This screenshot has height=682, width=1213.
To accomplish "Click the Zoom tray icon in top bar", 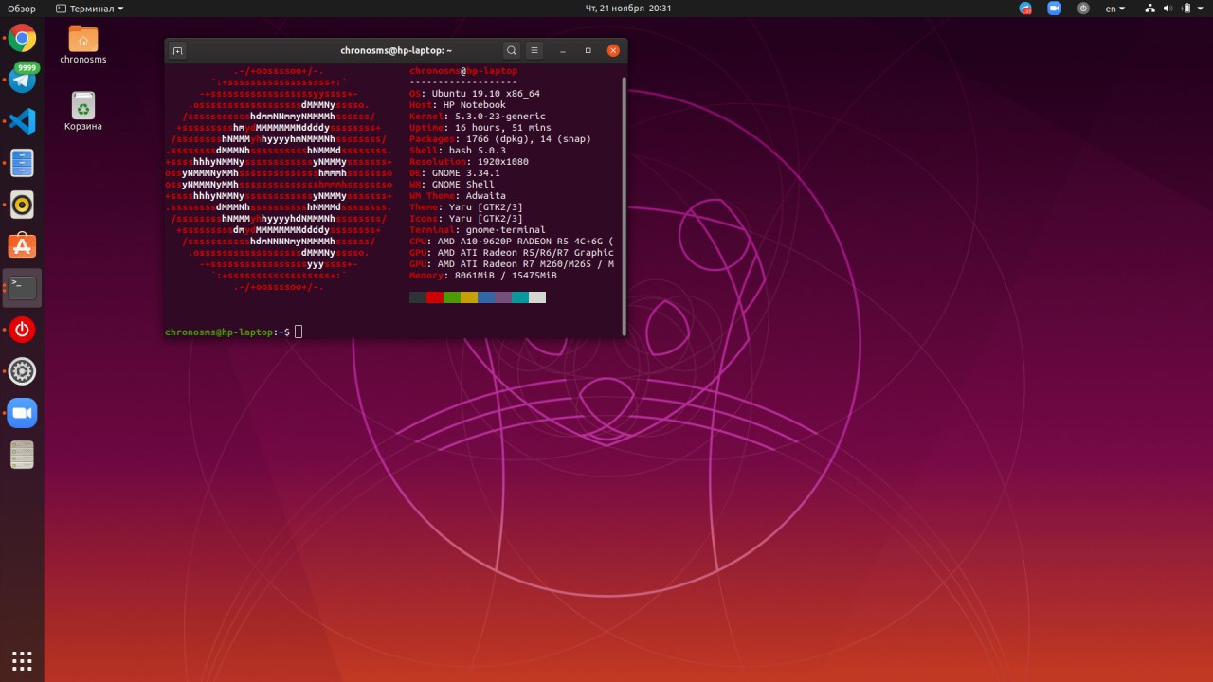I will click(1054, 8).
